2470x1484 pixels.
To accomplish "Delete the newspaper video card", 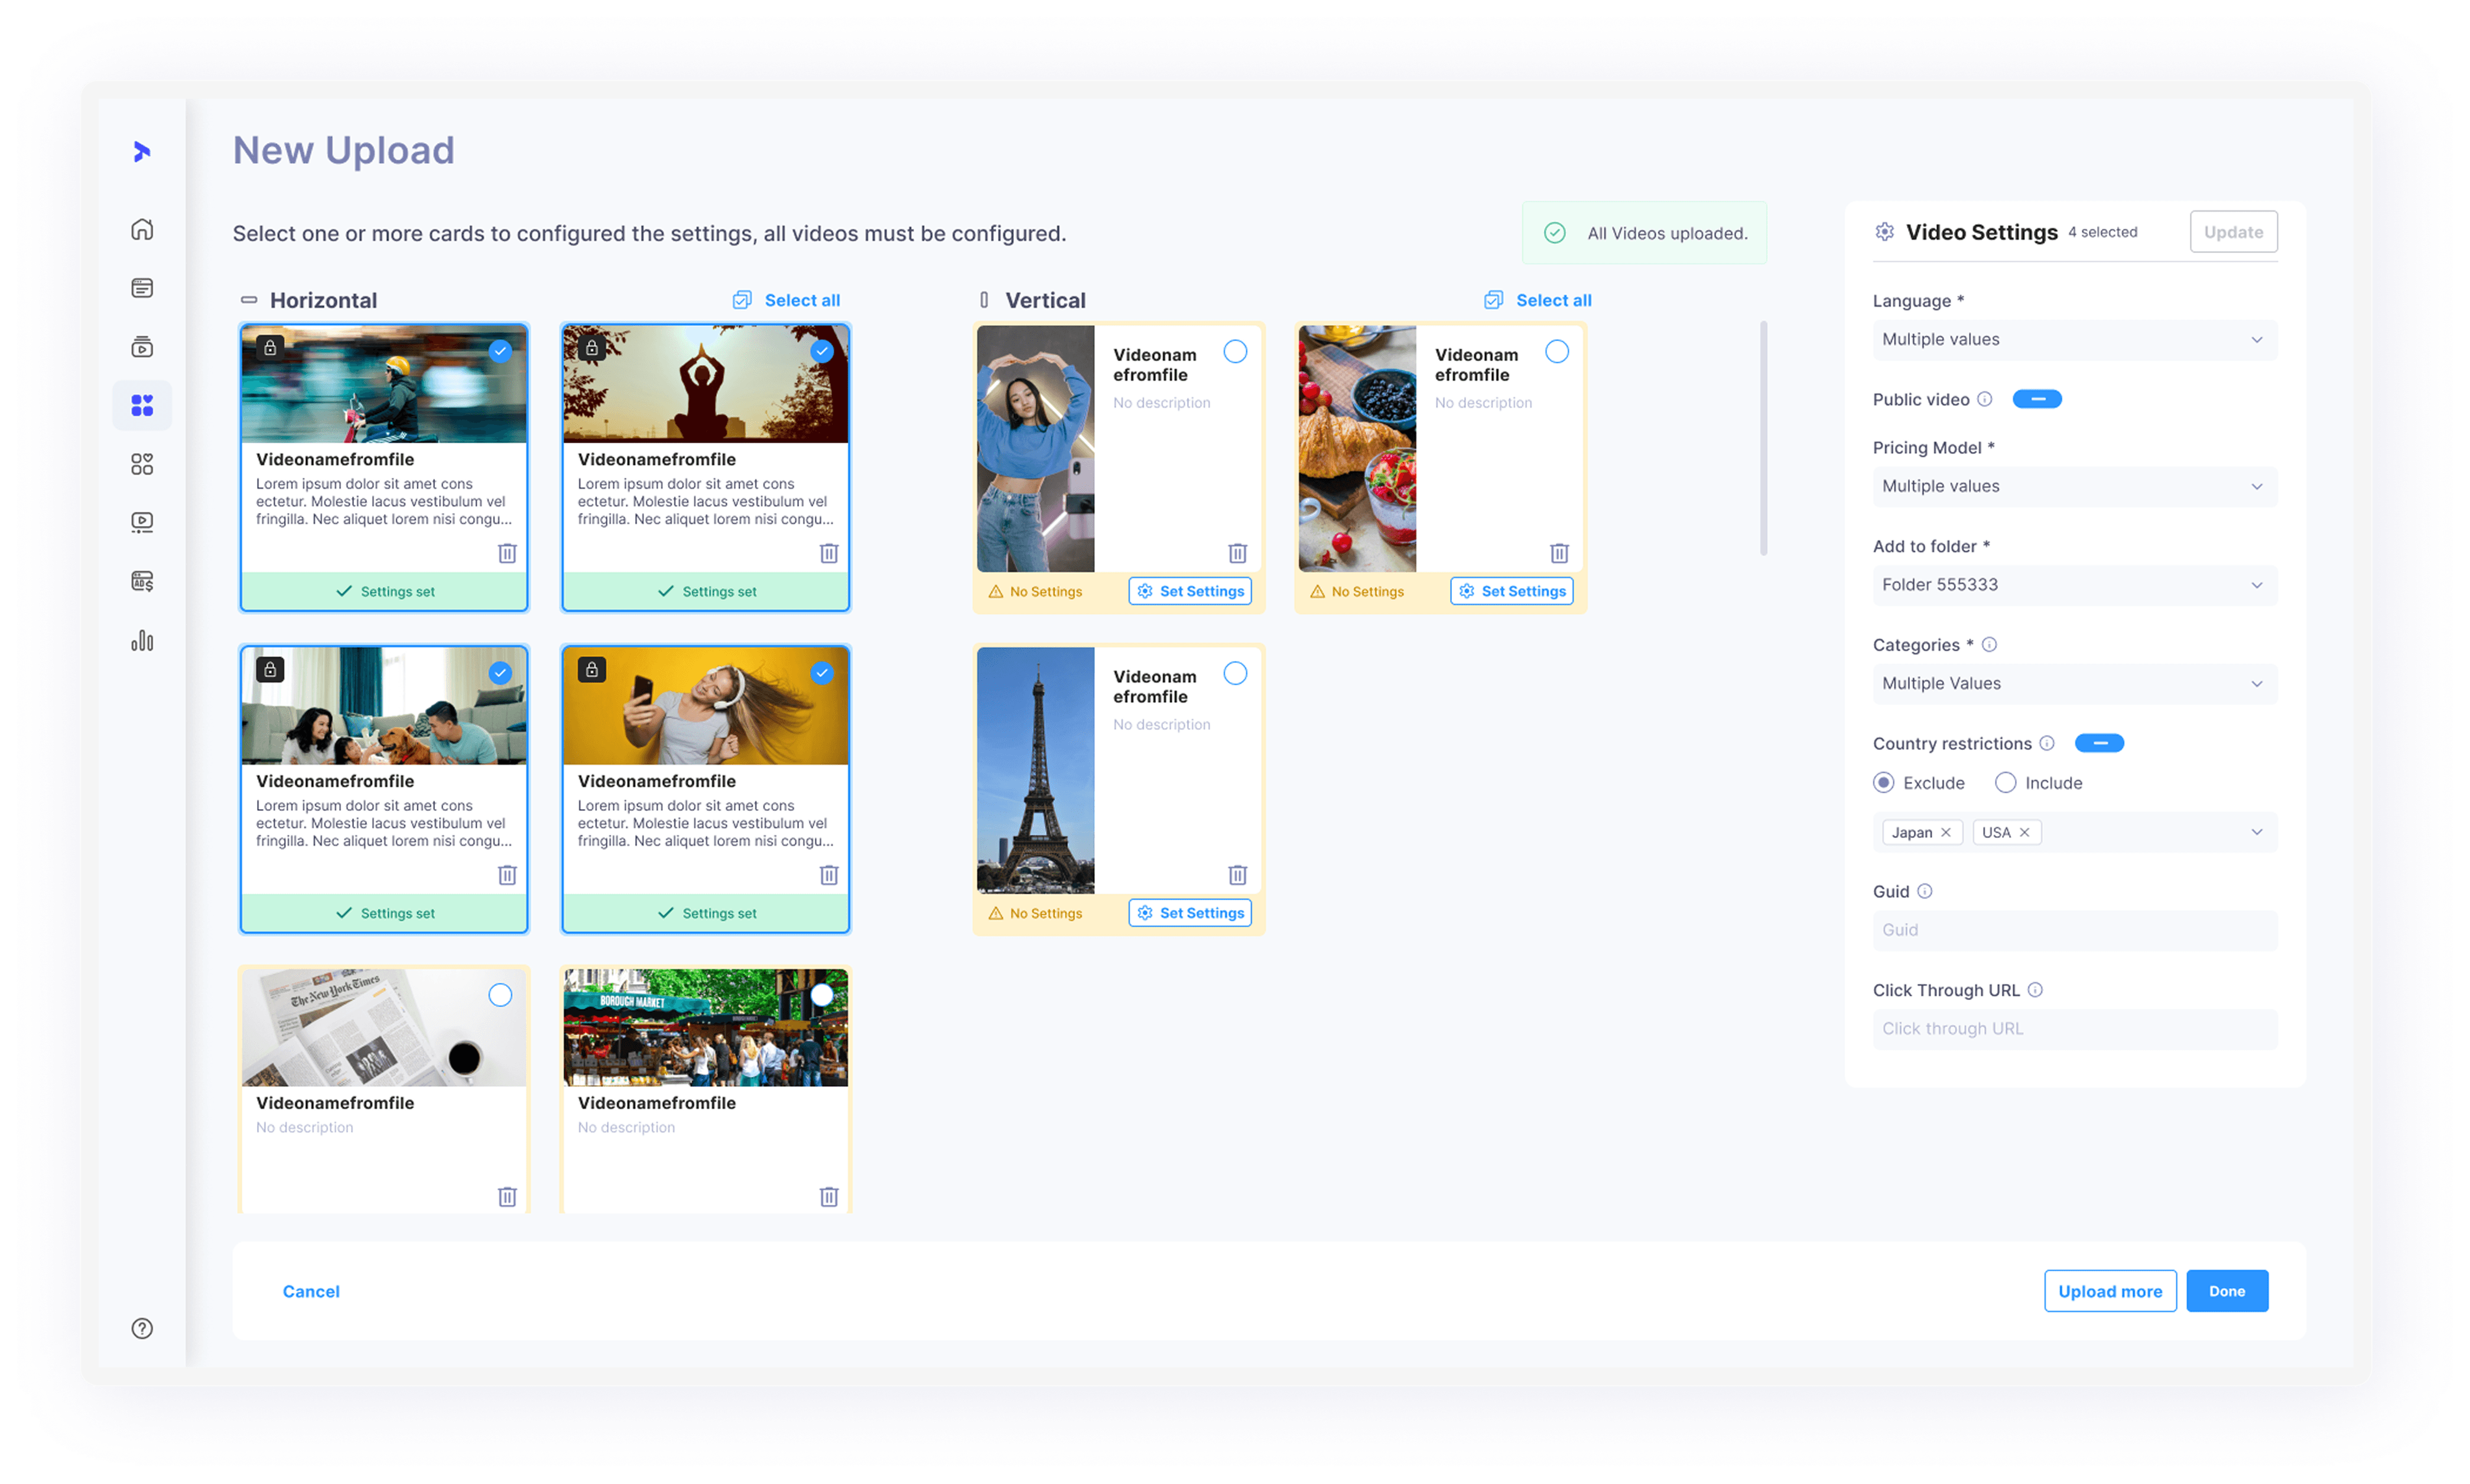I will point(507,1197).
